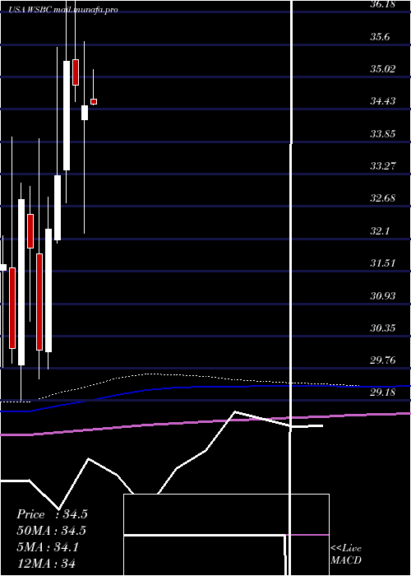This screenshot has height=576, width=411.
Task: Select the 32.68 price axis label
Action: click(382, 198)
